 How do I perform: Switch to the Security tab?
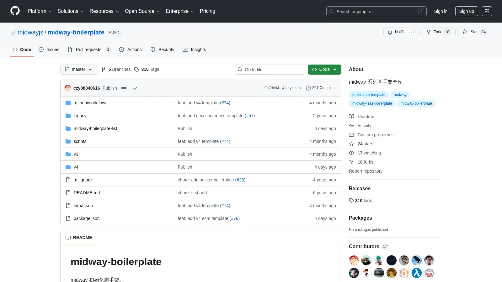click(162, 50)
